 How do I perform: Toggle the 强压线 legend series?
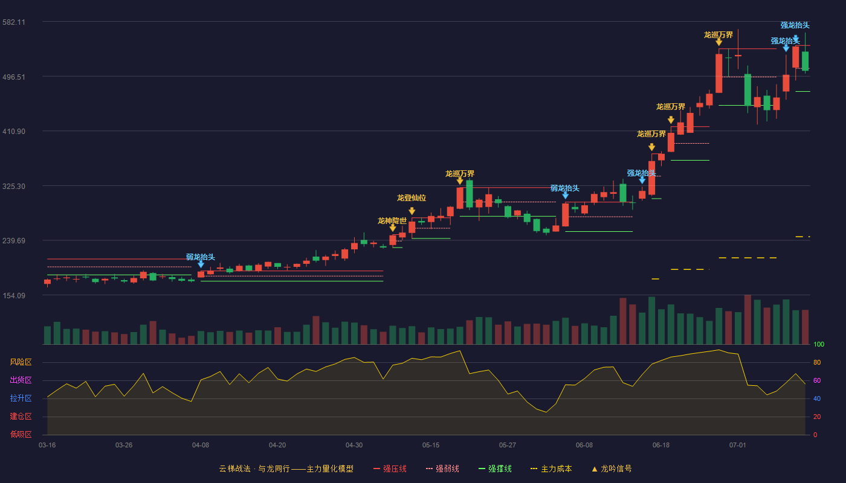coord(390,469)
